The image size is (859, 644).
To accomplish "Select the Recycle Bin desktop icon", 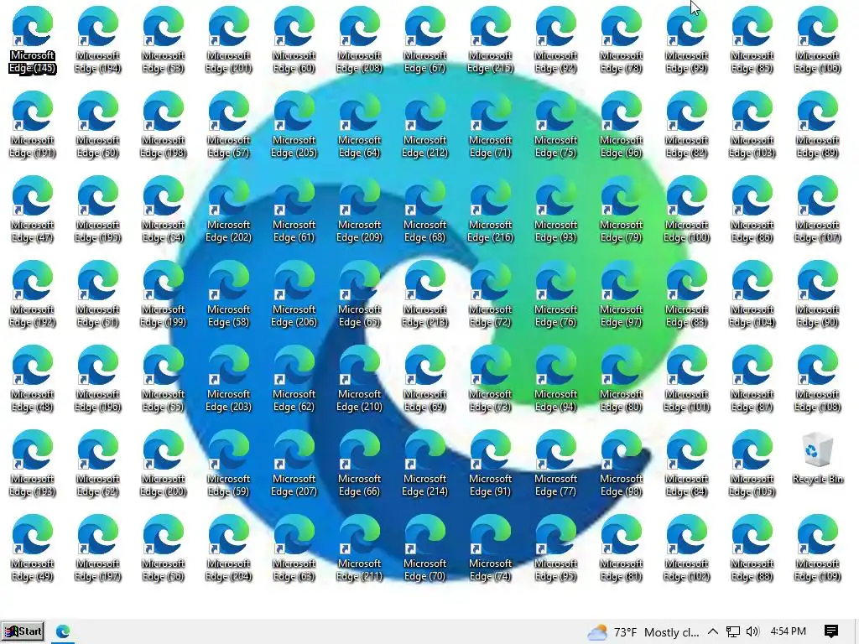I will (x=817, y=459).
